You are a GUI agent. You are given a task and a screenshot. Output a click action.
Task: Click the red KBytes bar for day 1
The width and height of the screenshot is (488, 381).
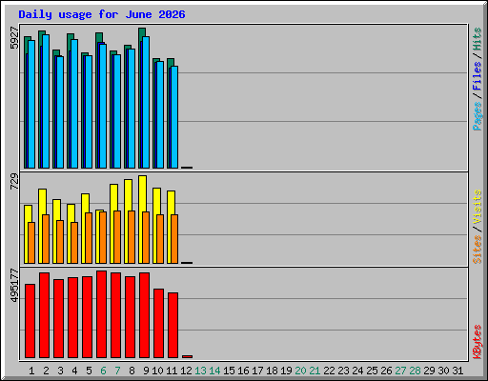30,321
